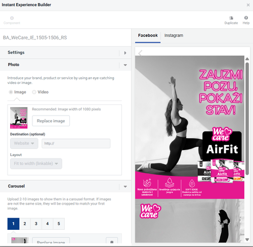Close the Instant Experience Builder dialog

click(x=248, y=5)
